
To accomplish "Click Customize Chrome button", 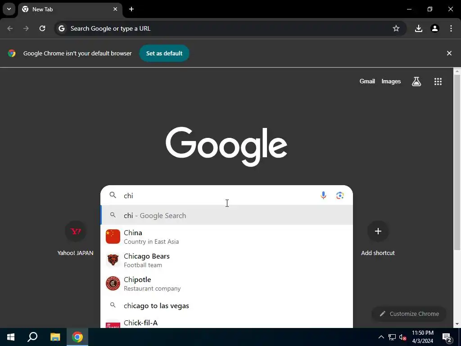I will (x=409, y=314).
